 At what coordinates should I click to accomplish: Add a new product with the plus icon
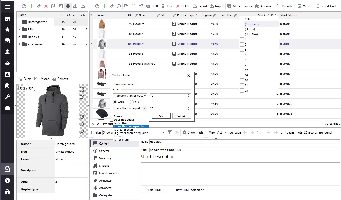104,6
